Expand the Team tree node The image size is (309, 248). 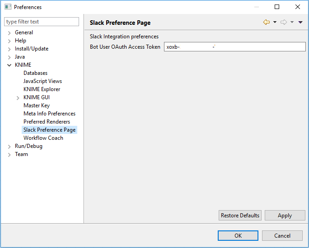coord(9,155)
